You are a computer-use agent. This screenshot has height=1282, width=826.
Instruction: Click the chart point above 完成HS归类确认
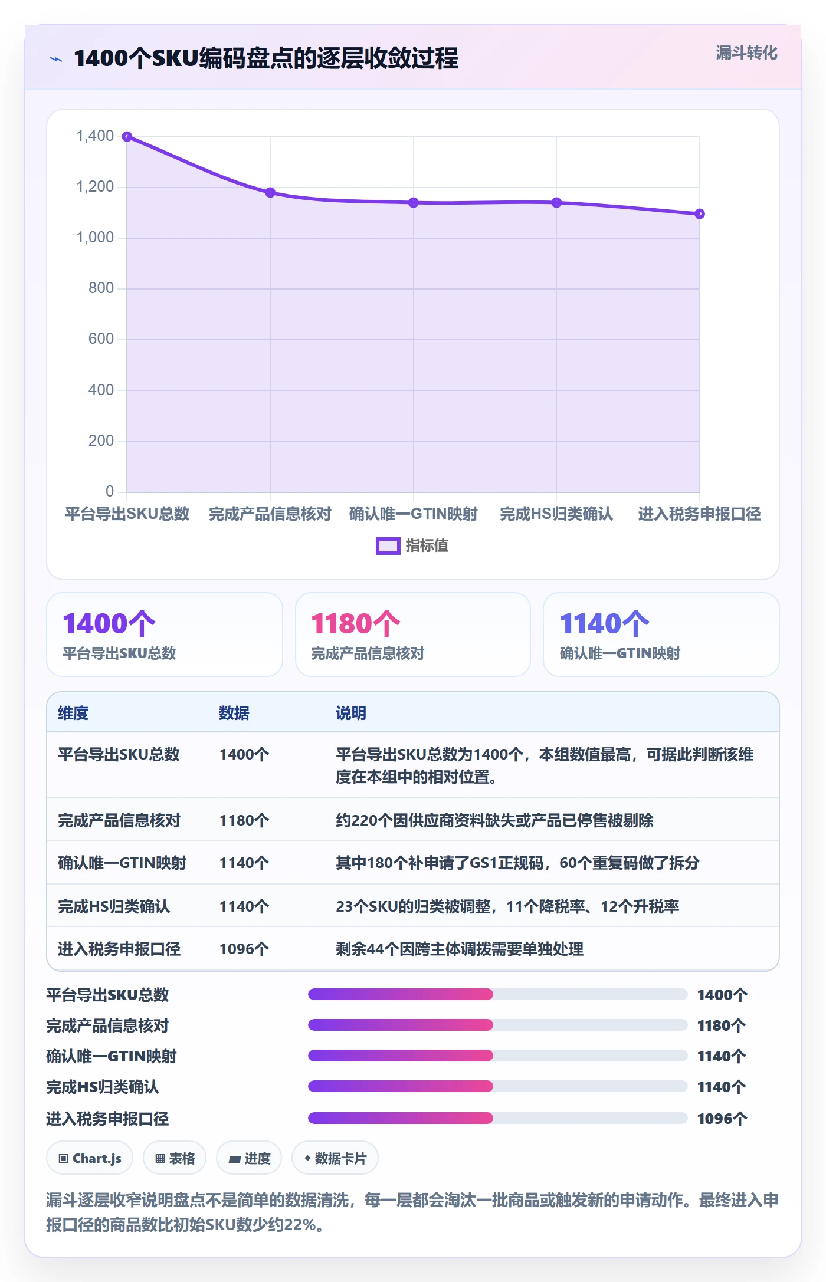[x=556, y=202]
